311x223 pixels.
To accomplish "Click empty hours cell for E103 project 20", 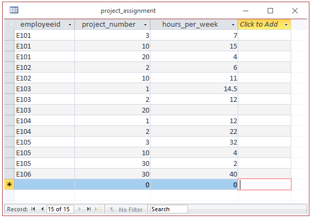I will click(x=194, y=110).
